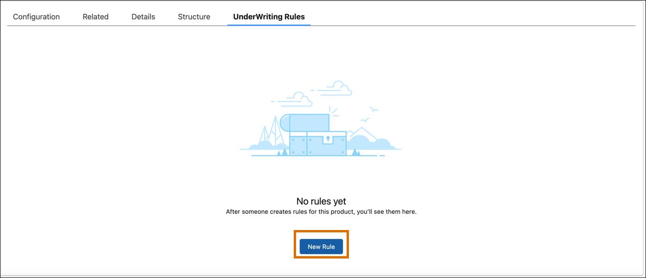View the Structure tab
The width and height of the screenshot is (646, 278).
(194, 16)
